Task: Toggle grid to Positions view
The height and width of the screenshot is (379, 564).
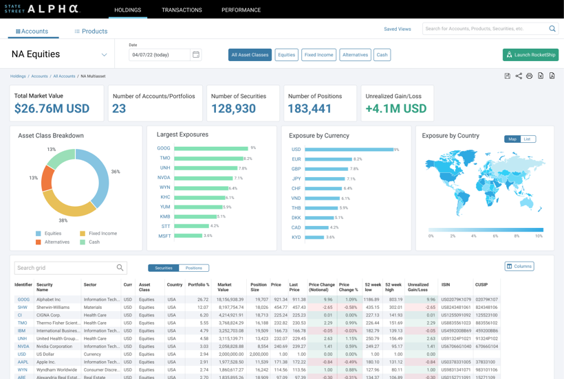Action: (194, 268)
